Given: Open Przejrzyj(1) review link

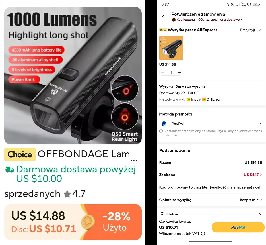Looking at the screenshot, I should (250, 30).
